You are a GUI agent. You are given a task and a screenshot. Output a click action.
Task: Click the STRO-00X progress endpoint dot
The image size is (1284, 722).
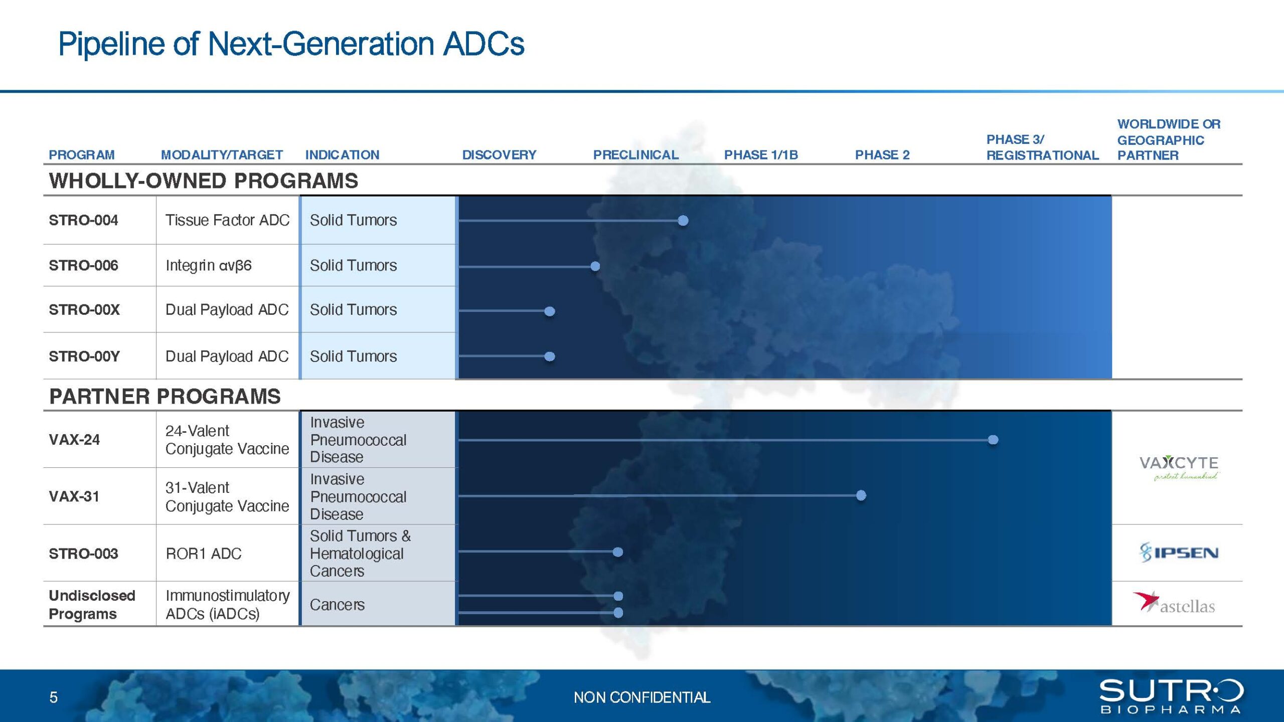click(550, 311)
